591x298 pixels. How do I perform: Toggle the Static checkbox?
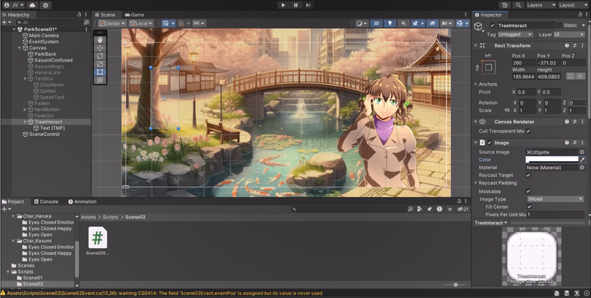pyautogui.click(x=559, y=25)
